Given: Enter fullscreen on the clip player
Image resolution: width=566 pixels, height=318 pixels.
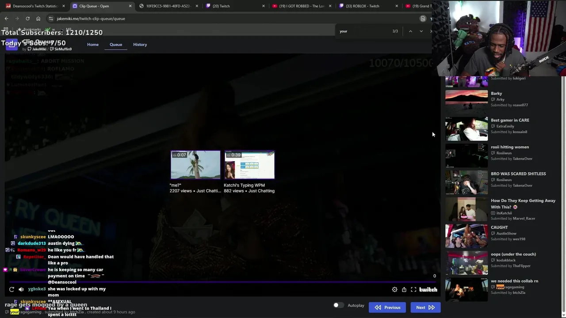Looking at the screenshot, I should click(x=413, y=289).
